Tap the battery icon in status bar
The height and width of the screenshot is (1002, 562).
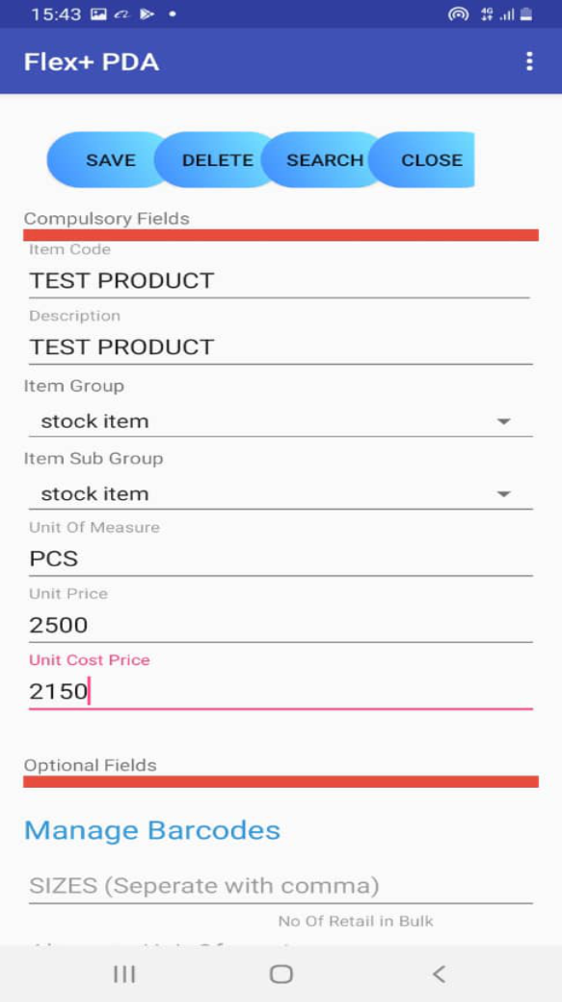(526, 14)
